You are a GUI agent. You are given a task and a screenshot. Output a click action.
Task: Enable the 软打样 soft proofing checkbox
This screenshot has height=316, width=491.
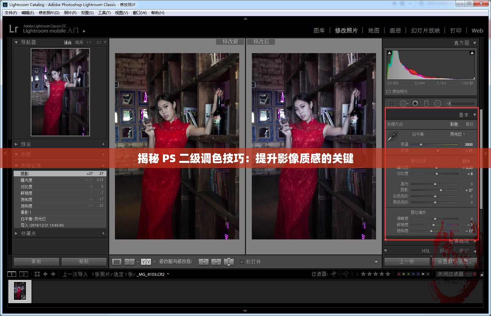(242, 262)
